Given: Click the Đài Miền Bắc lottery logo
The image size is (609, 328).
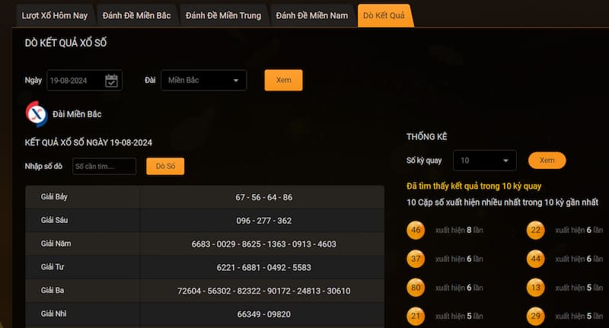Looking at the screenshot, I should [x=37, y=113].
